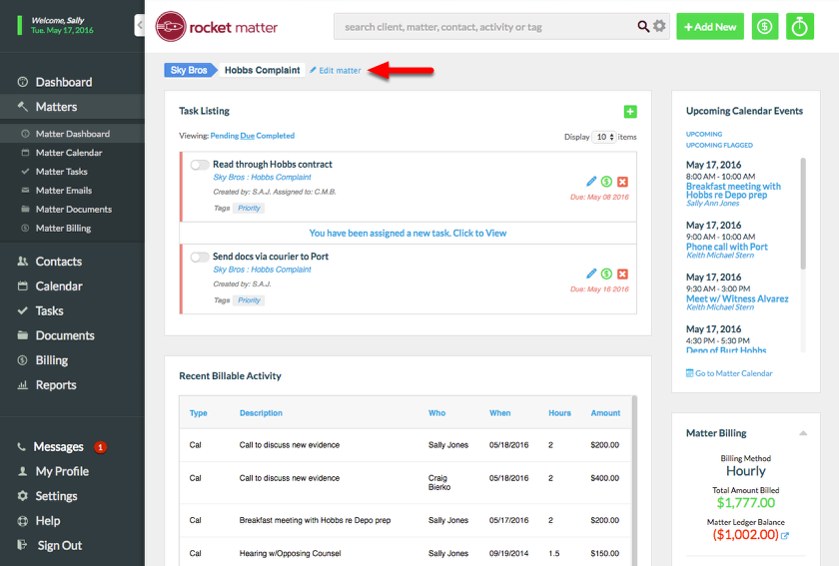Sort billable activity by When column
The image size is (839, 566).
[x=499, y=413]
